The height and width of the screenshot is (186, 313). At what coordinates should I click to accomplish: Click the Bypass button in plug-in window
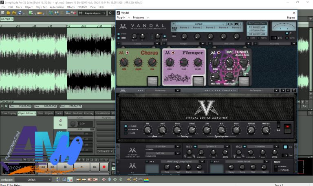291,18
